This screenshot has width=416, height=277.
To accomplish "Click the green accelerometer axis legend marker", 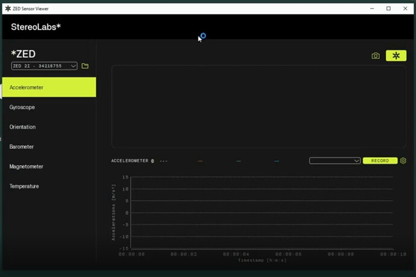I will point(239,161).
